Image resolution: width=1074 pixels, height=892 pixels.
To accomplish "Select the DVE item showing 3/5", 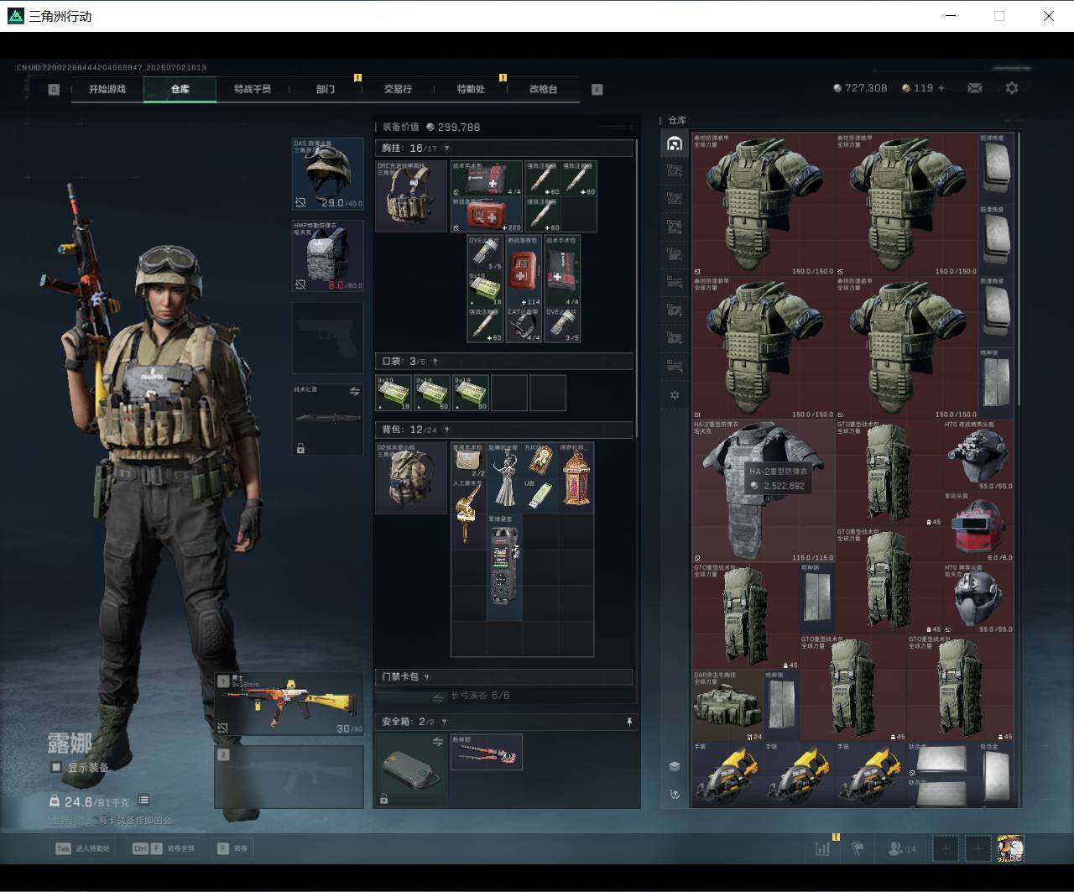I will coord(561,324).
